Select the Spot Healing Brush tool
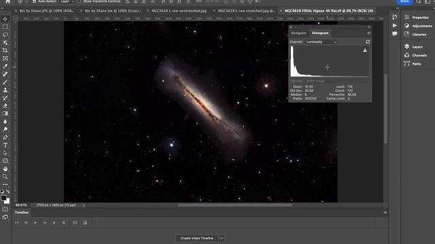The width and height of the screenshot is (435, 244). click(5, 74)
